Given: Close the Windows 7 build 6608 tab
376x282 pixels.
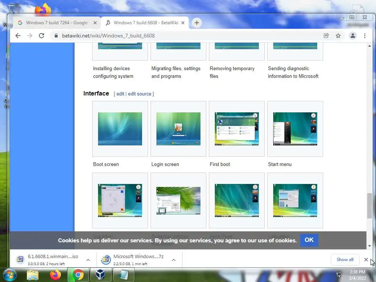Looking at the screenshot, I should tap(183, 23).
